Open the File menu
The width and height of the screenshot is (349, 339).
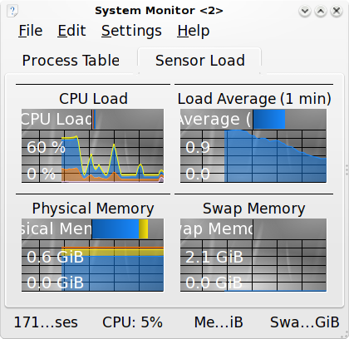(31, 31)
